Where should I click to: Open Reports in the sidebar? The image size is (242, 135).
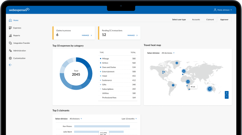pyautogui.click(x=17, y=35)
